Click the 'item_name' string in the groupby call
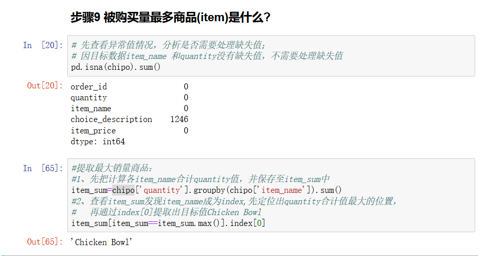 tap(279, 190)
